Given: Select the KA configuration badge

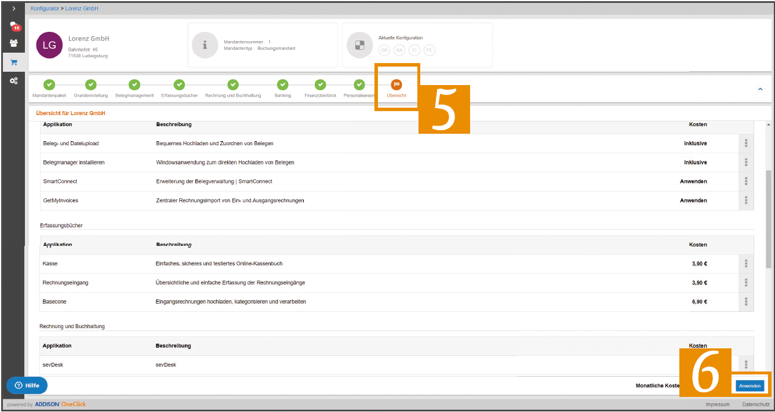Looking at the screenshot, I should click(x=399, y=50).
